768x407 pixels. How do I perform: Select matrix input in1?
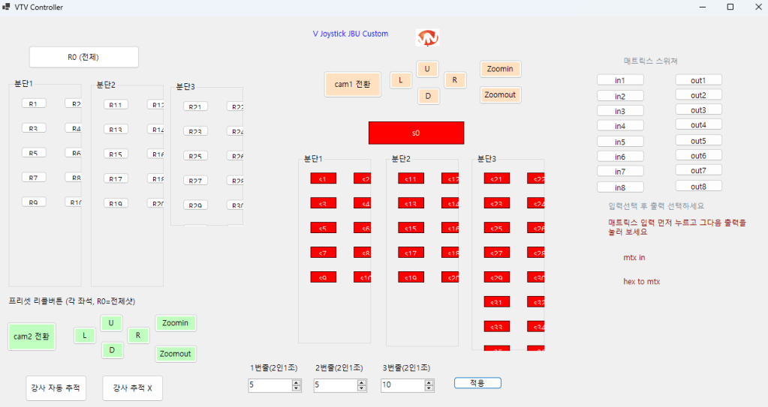pyautogui.click(x=619, y=80)
